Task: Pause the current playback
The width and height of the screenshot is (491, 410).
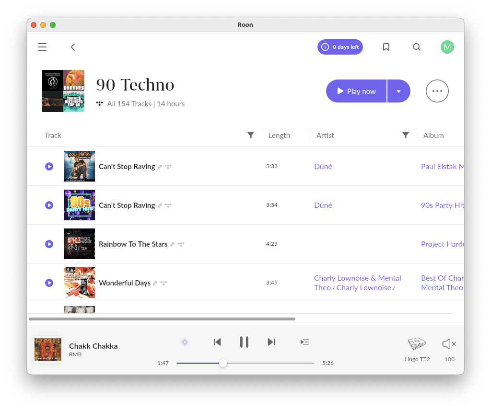Action: point(244,342)
